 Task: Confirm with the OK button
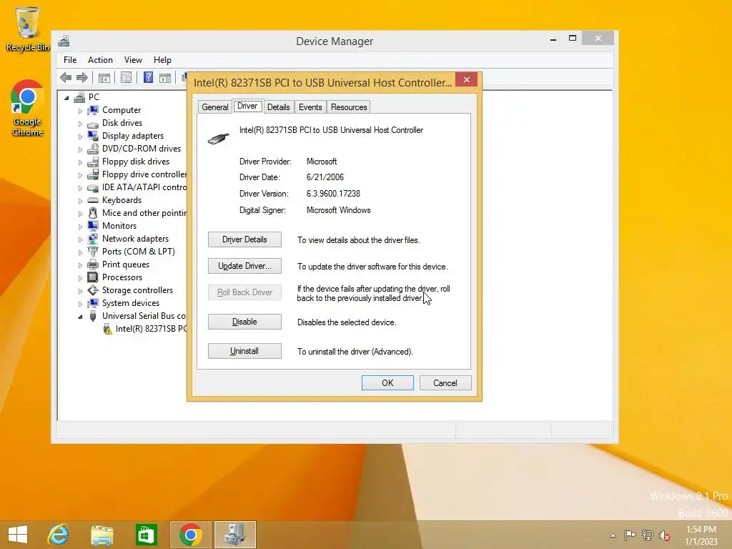pyautogui.click(x=387, y=383)
